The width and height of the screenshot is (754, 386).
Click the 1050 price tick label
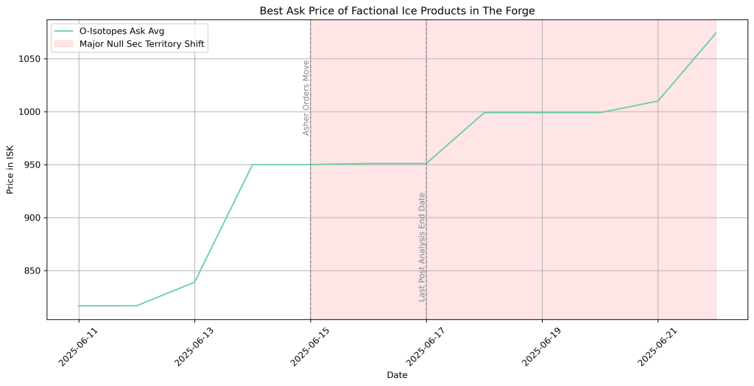pyautogui.click(x=30, y=59)
